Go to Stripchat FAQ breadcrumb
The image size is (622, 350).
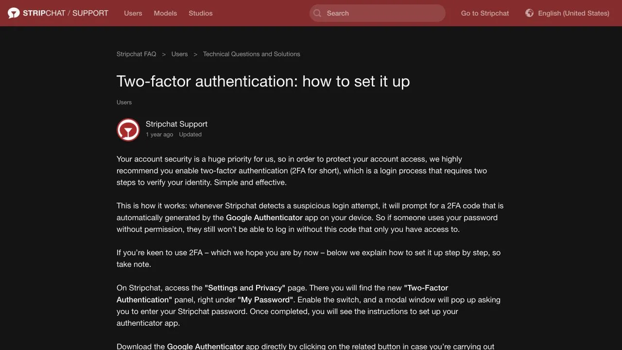pyautogui.click(x=137, y=54)
